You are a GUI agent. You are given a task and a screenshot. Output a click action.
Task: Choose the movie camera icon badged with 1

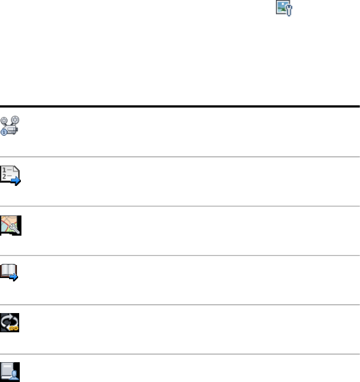point(11,125)
